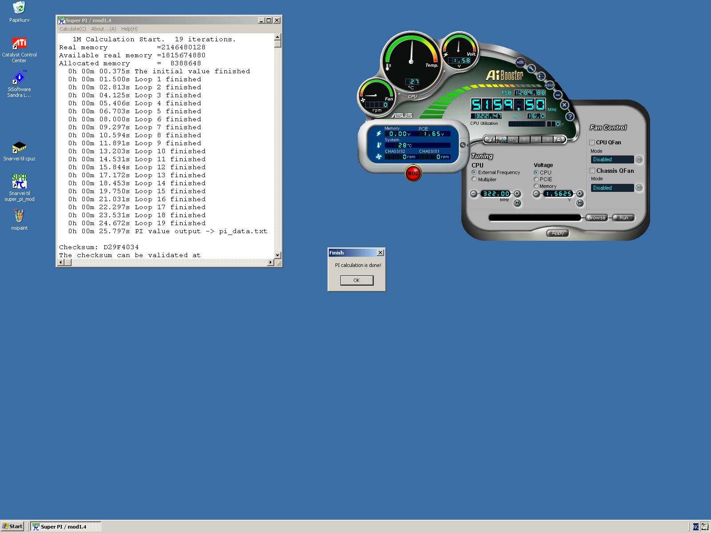The image size is (711, 533).
Task: Click Run button in AI Booster
Action: pos(623,218)
